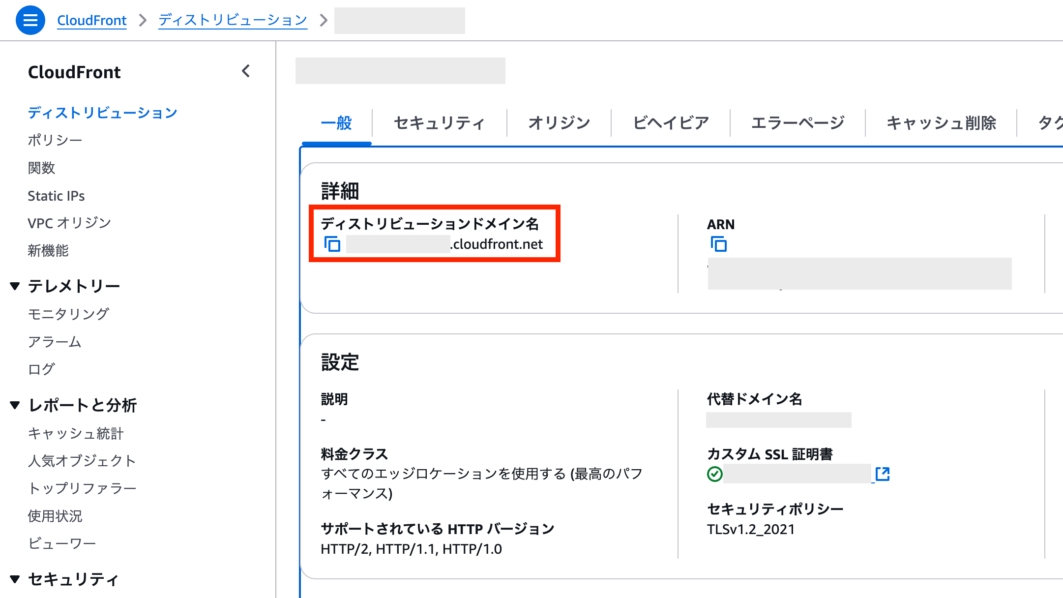Collapse the テレメトリー section
Image resolution: width=1063 pixels, height=598 pixels.
(x=14, y=285)
